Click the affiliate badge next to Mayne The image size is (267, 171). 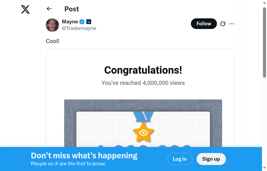89,22
